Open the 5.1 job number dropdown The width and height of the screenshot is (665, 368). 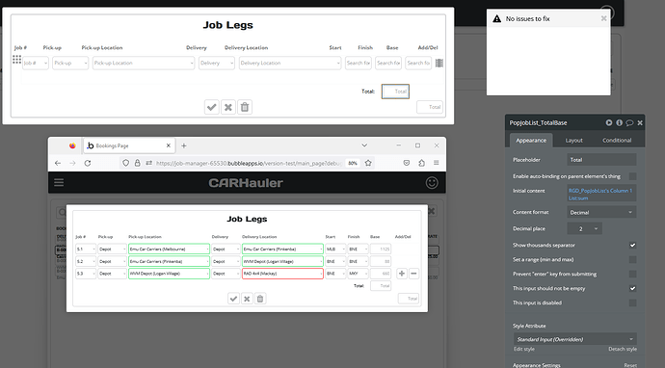86,249
